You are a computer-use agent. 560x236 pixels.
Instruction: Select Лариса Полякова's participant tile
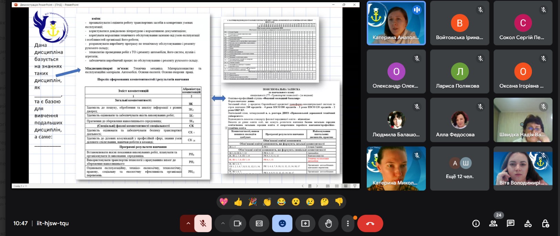(459, 72)
